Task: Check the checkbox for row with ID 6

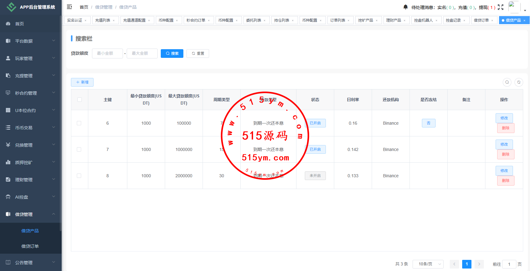Action: pos(79,123)
